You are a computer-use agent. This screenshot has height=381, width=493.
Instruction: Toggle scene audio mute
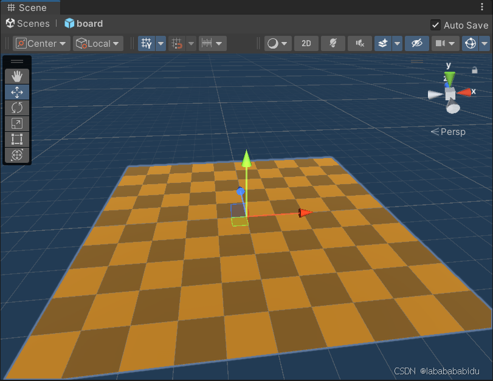click(360, 43)
